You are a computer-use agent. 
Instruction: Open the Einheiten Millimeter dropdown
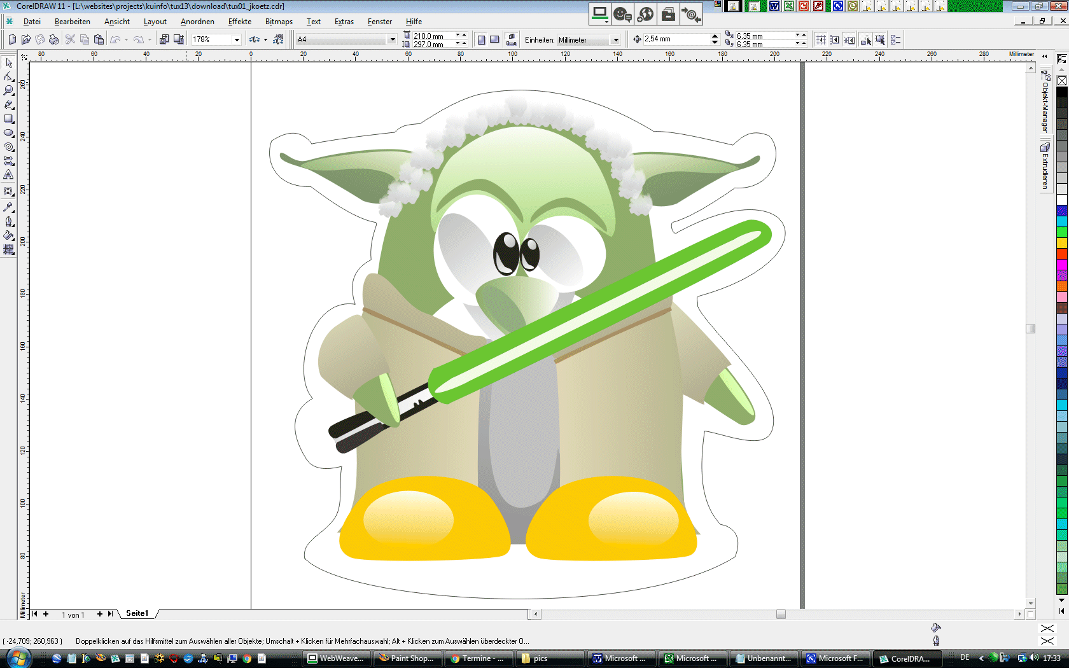[x=615, y=39]
